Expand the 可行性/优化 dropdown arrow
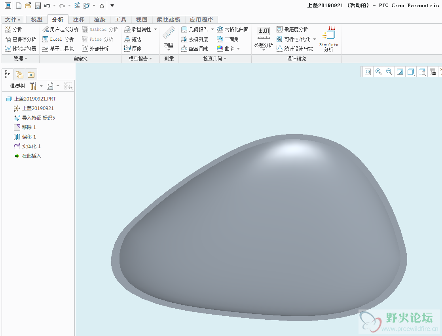The height and width of the screenshot is (336, 442). 315,39
